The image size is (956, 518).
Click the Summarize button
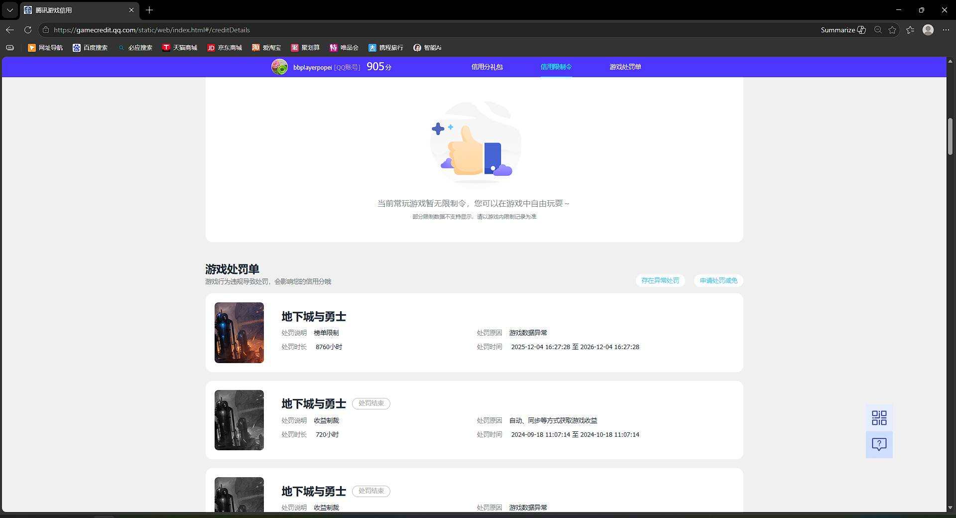coord(843,30)
